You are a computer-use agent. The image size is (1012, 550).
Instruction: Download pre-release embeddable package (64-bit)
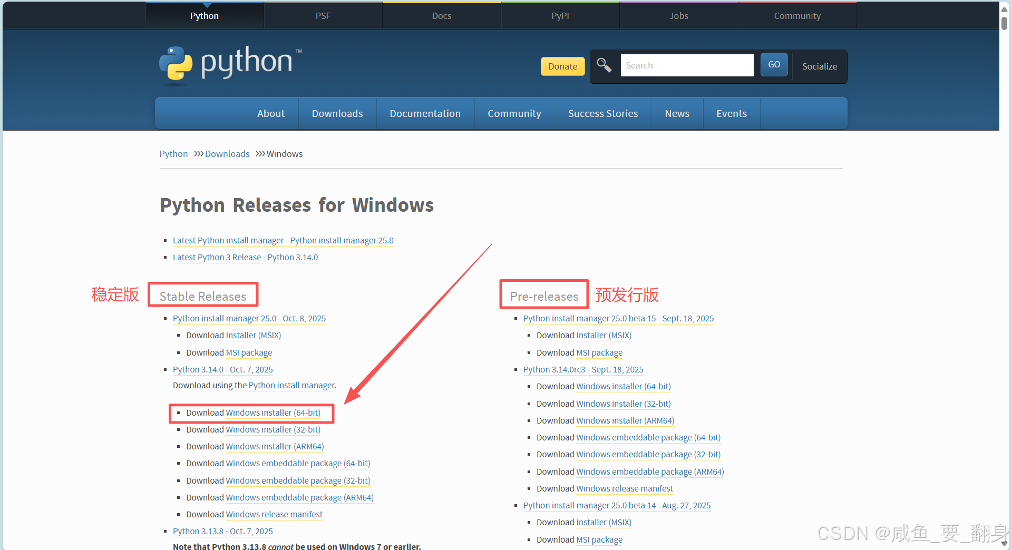click(x=648, y=437)
